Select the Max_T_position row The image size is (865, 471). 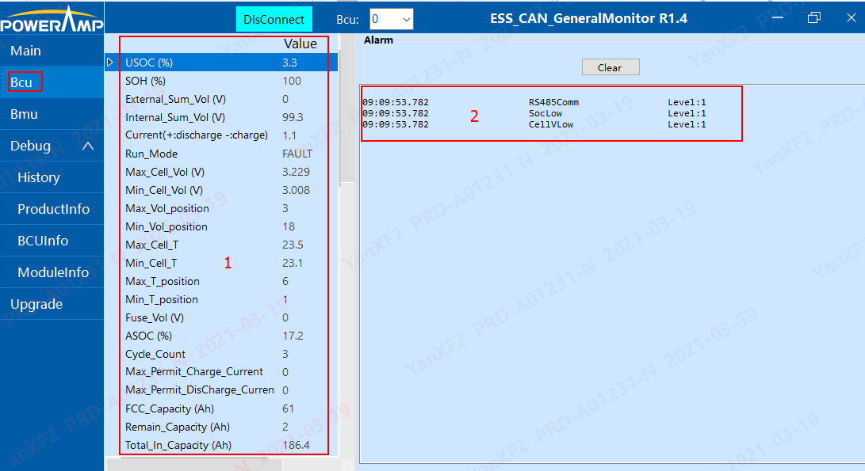(x=221, y=281)
